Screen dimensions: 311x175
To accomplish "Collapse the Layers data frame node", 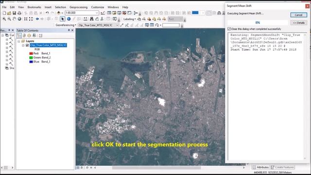I will coord(19,41).
